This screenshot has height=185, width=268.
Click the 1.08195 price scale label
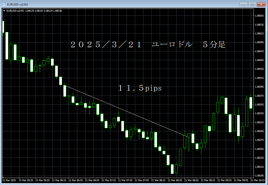tap(259, 175)
